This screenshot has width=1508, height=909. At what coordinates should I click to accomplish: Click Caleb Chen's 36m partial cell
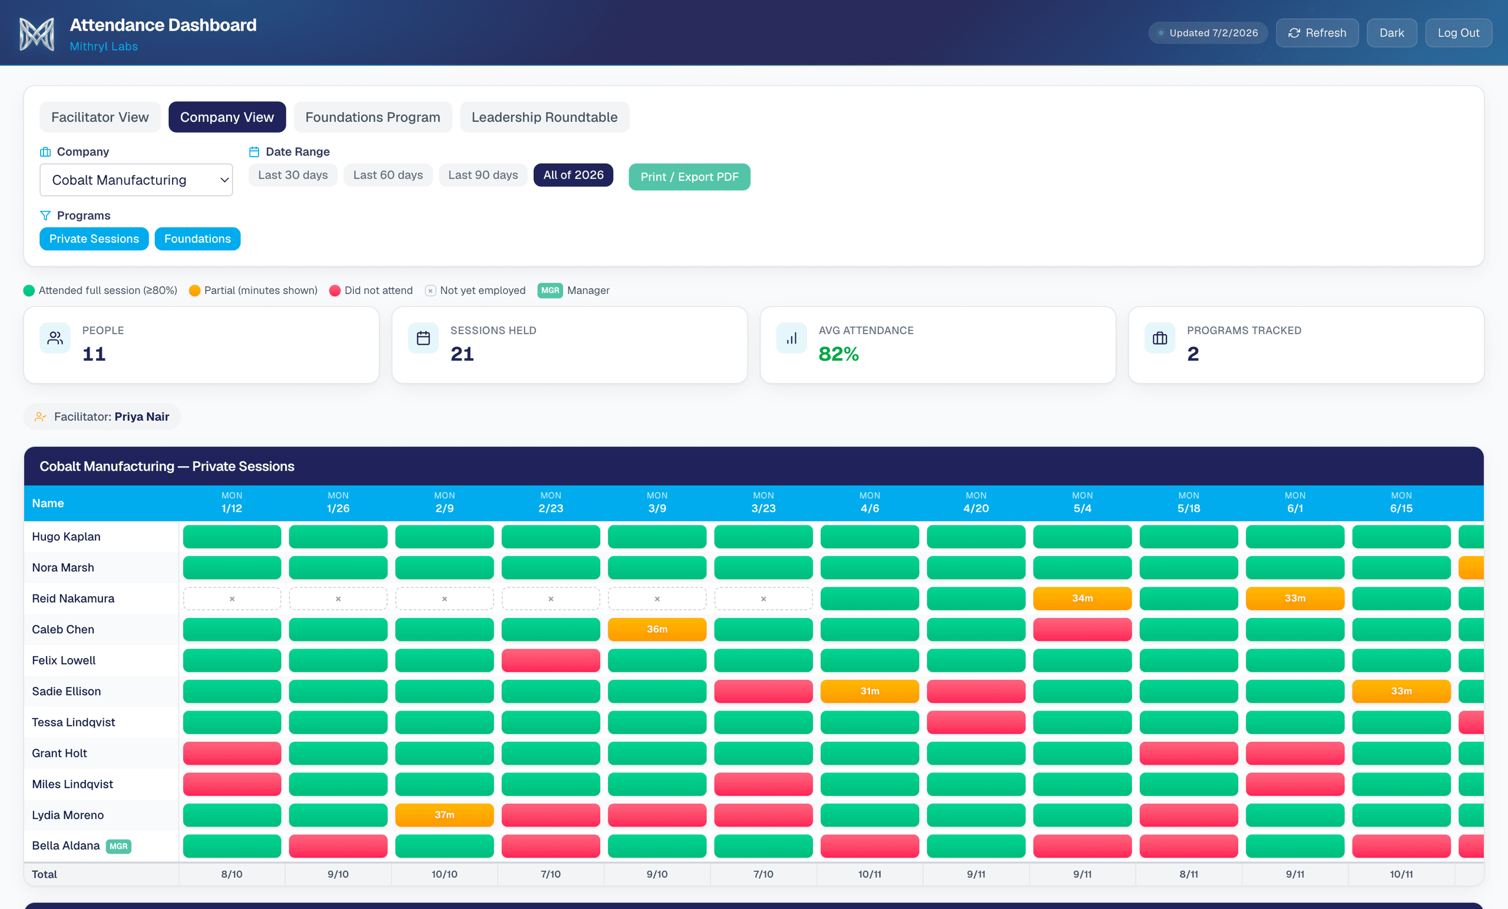click(x=657, y=629)
